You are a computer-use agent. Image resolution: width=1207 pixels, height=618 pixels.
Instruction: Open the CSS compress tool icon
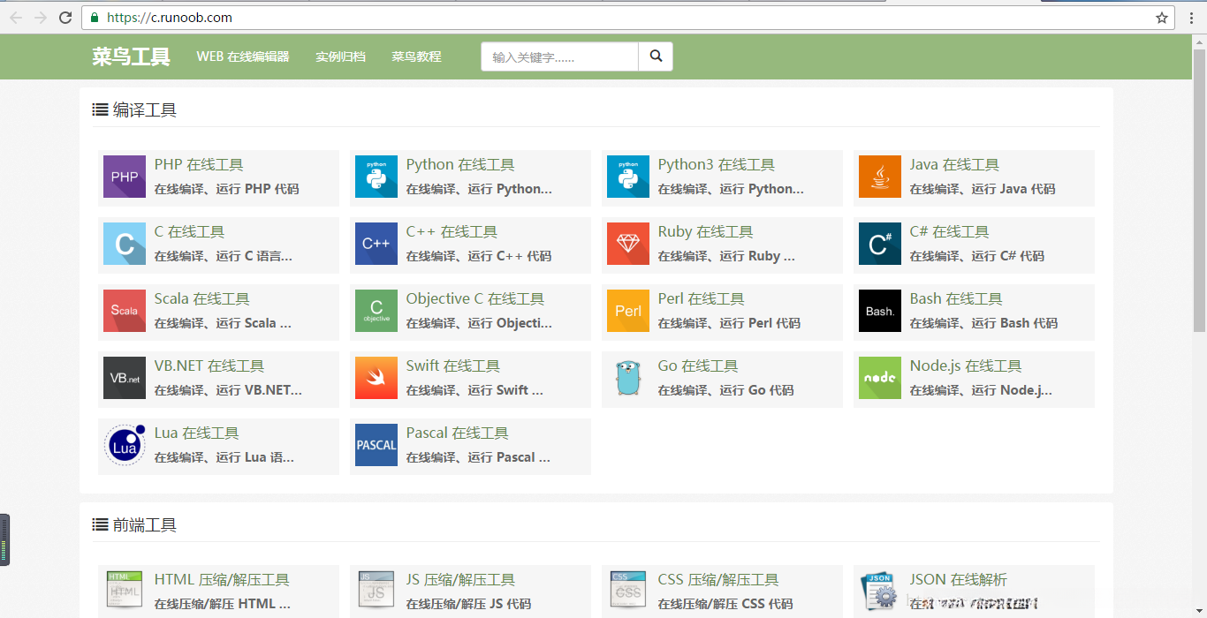[x=628, y=592]
